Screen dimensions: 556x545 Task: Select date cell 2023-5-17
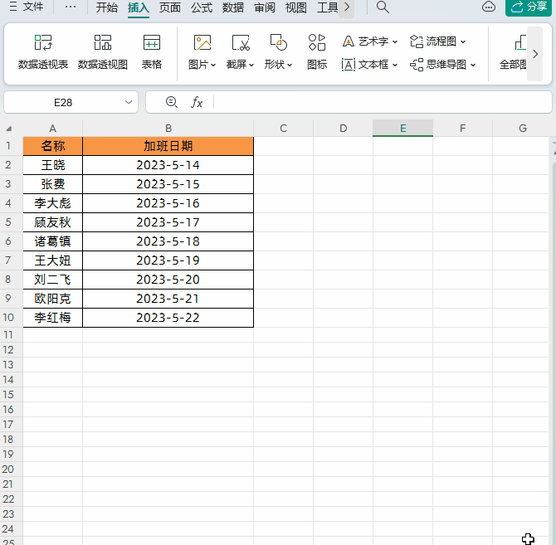pos(168,222)
